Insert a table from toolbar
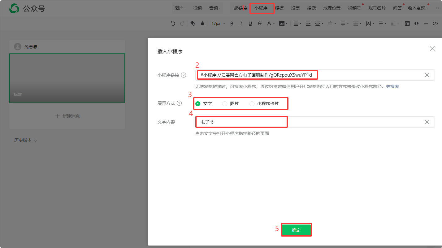 pyautogui.click(x=407, y=23)
